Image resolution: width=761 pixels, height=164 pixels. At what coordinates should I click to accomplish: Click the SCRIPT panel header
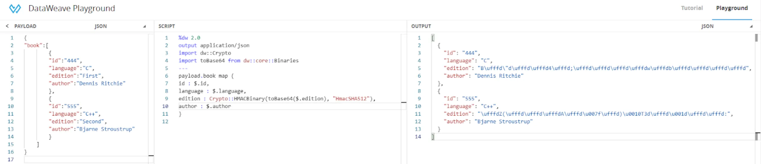[166, 26]
